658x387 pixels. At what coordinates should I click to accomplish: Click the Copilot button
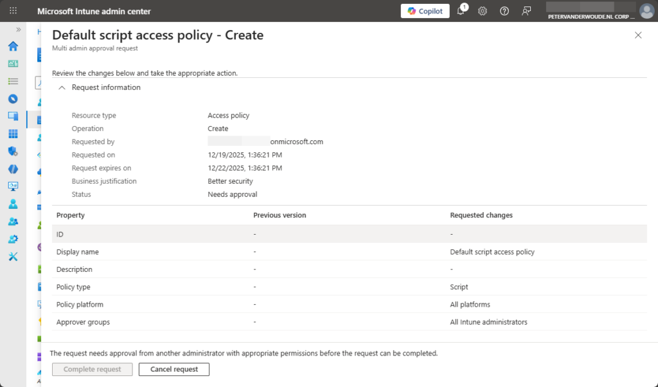click(425, 11)
